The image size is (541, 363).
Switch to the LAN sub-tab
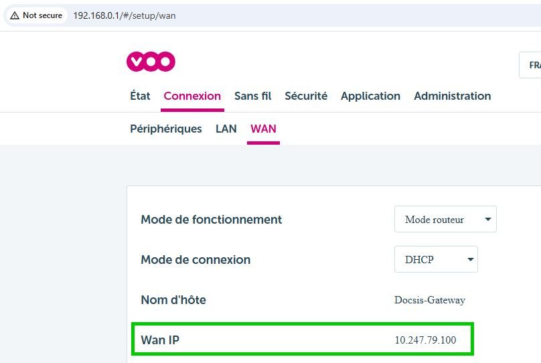(x=226, y=129)
